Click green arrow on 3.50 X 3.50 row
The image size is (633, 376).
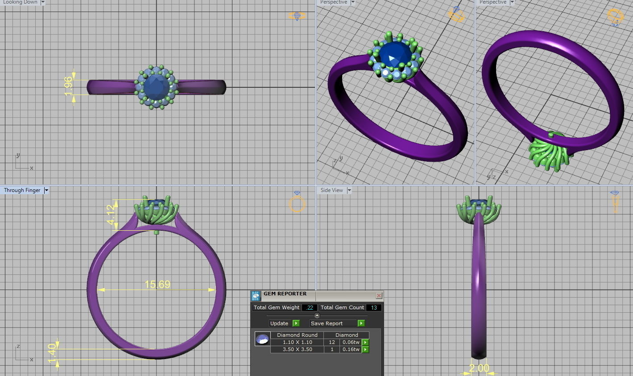point(365,349)
